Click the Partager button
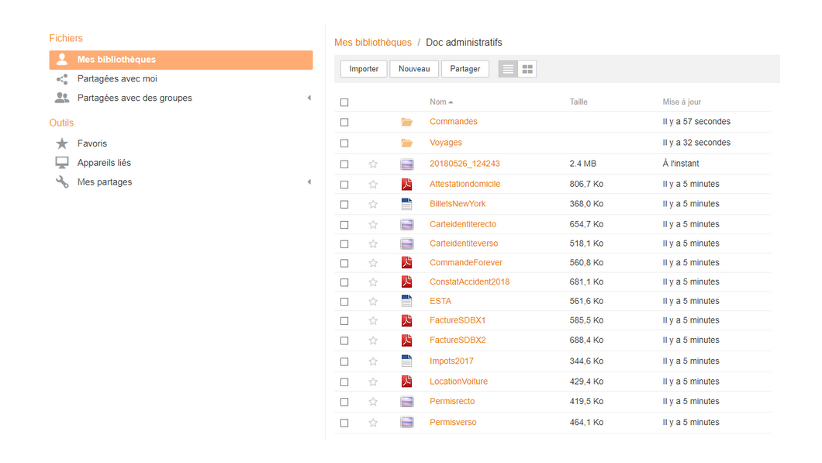The image size is (822, 463). tap(465, 69)
